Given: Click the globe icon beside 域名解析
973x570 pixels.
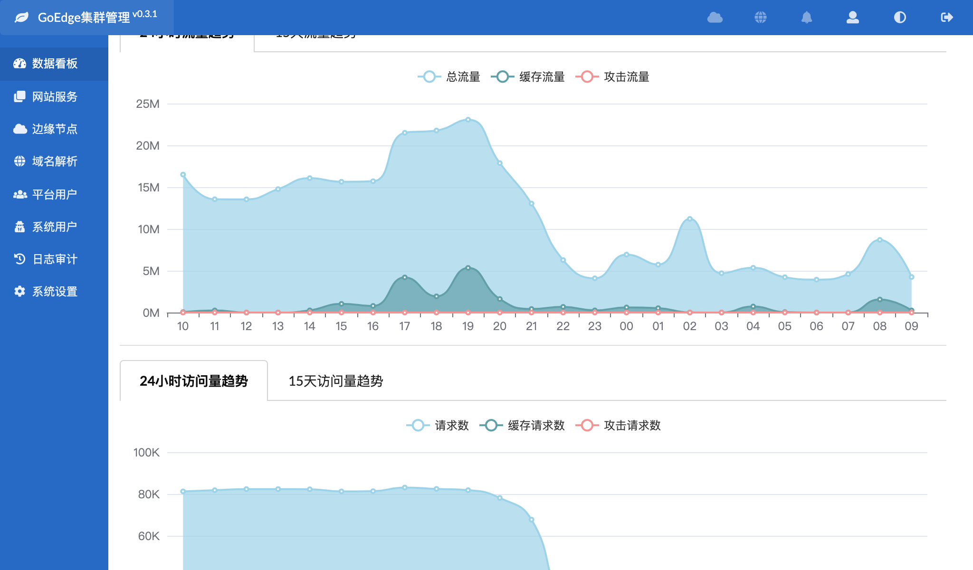Looking at the screenshot, I should point(19,161).
